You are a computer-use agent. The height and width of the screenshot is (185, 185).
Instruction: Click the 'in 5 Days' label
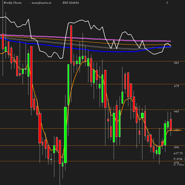coord(179,165)
